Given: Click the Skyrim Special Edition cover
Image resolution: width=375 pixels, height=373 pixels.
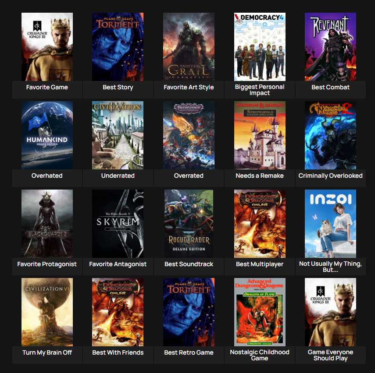Looking at the screenshot, I should coord(118,224).
